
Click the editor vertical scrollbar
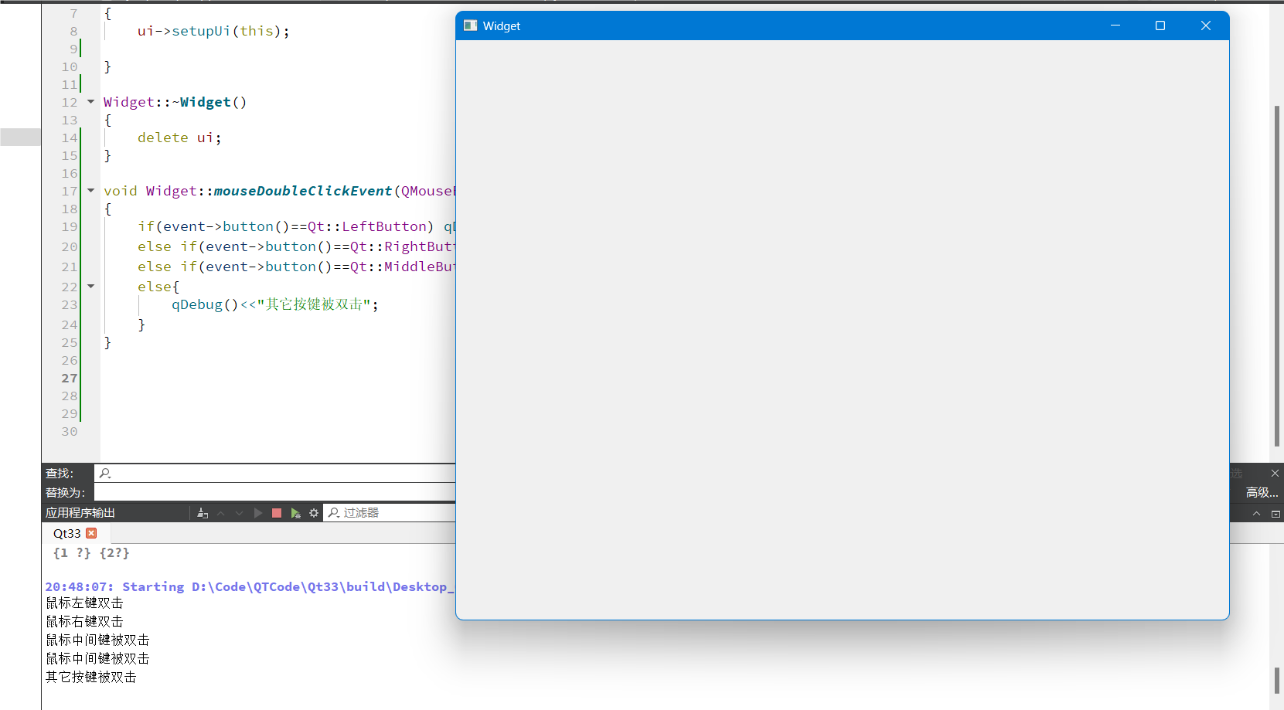tap(1276, 276)
